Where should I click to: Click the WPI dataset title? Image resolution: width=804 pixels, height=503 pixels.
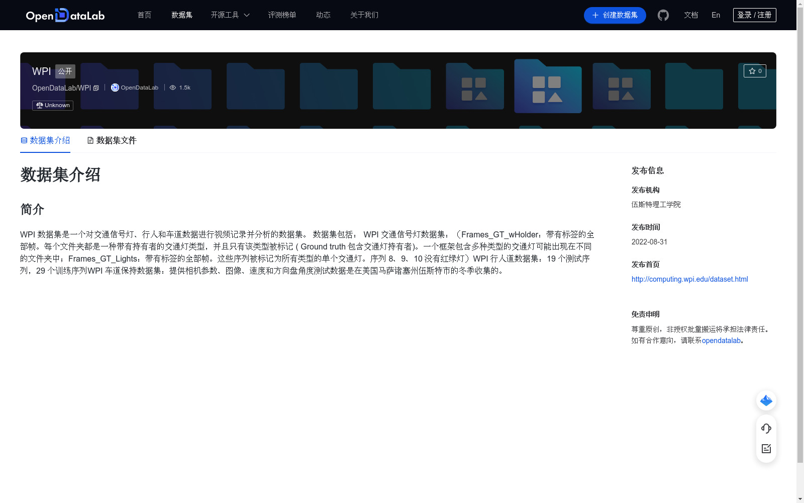tap(42, 71)
